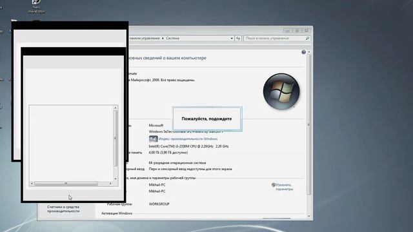Select the 4,00 ГБ memory text
Viewport: 413px width, 232px height.
click(168, 153)
